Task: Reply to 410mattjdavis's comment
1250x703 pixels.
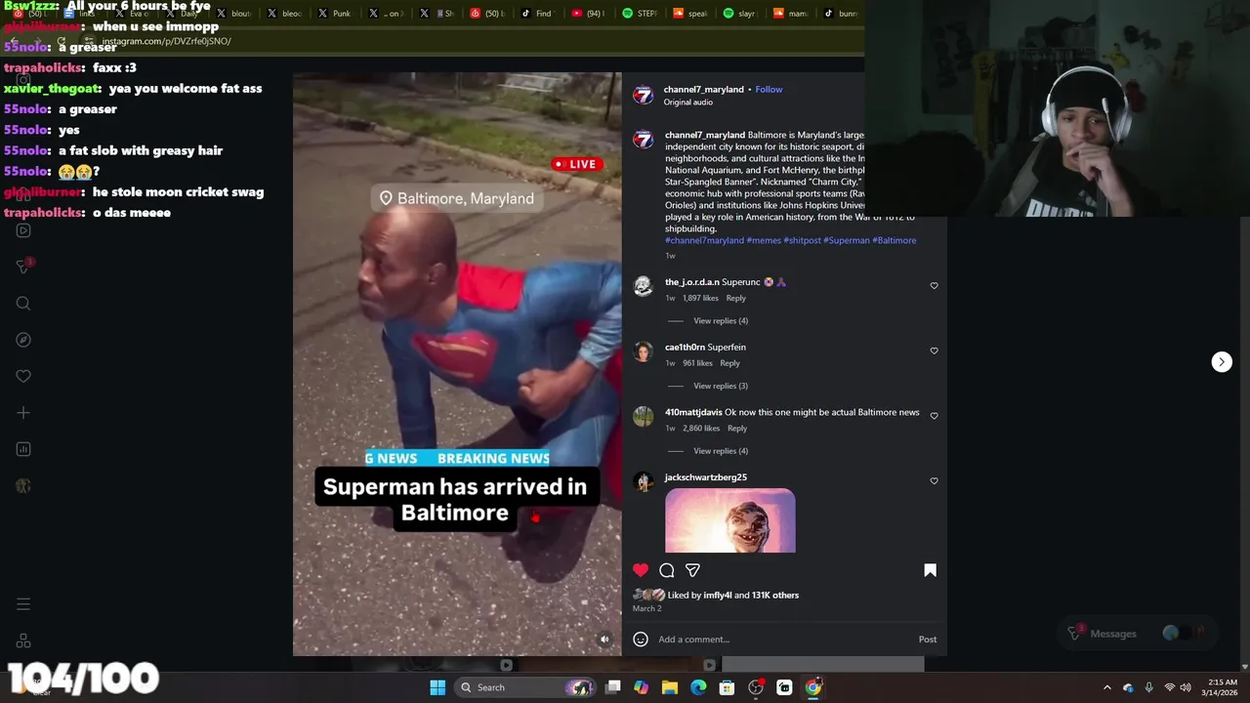Action: click(737, 428)
